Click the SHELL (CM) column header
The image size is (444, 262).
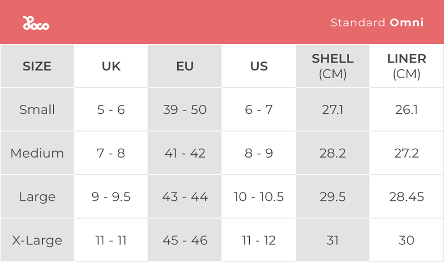[332, 66]
